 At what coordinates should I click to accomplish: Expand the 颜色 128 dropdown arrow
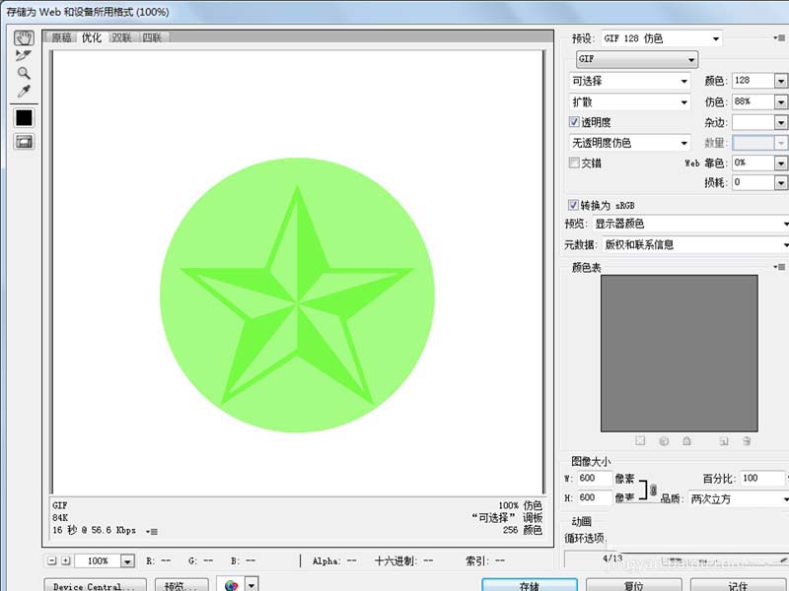coord(780,81)
